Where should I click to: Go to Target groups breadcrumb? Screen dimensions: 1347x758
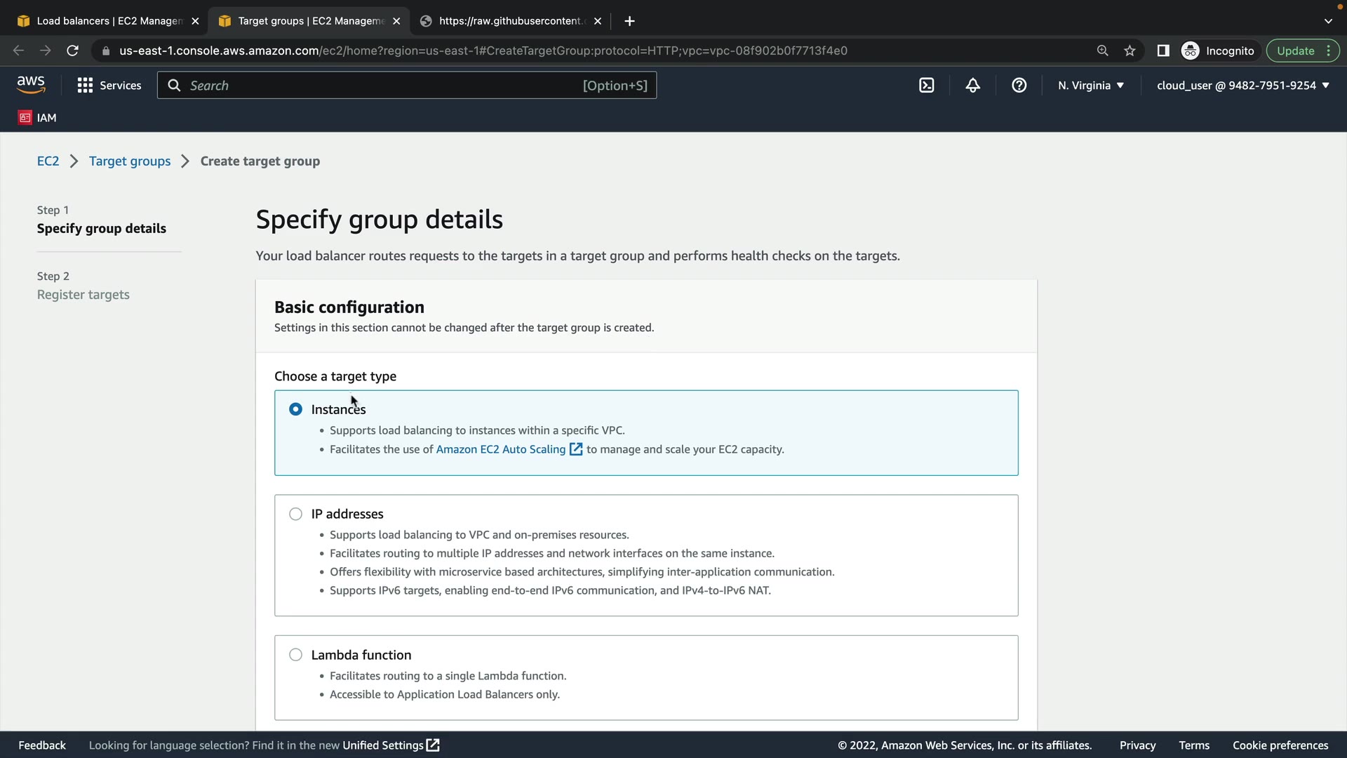(130, 161)
